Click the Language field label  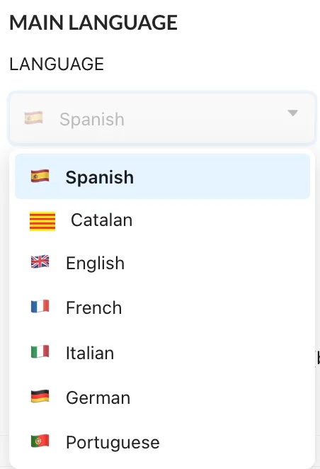pos(57,64)
